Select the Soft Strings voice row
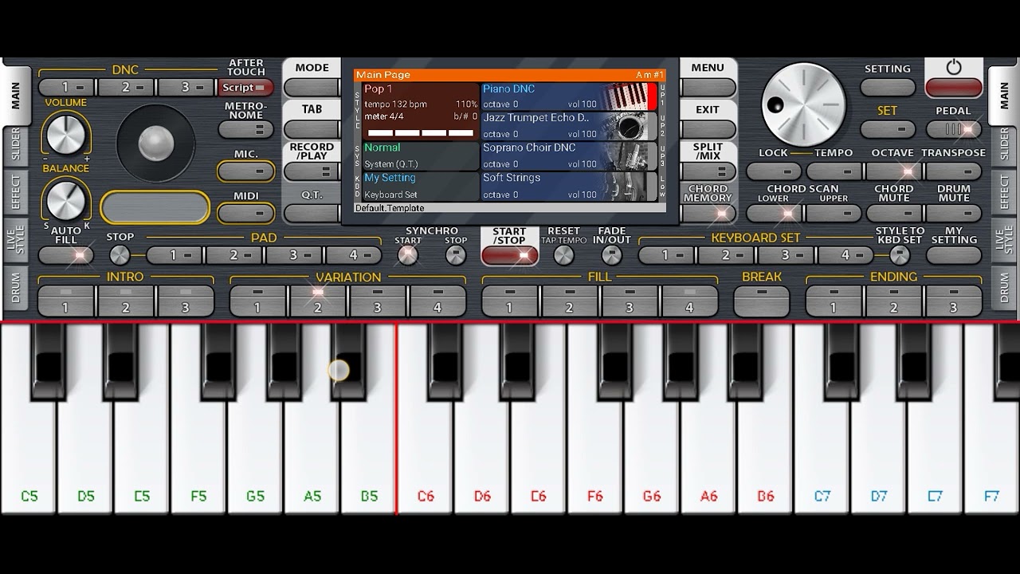This screenshot has width=1020, height=574. (x=569, y=187)
